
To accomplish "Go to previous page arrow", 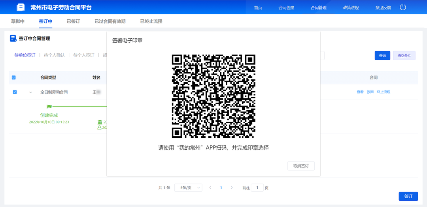I will point(210,188).
